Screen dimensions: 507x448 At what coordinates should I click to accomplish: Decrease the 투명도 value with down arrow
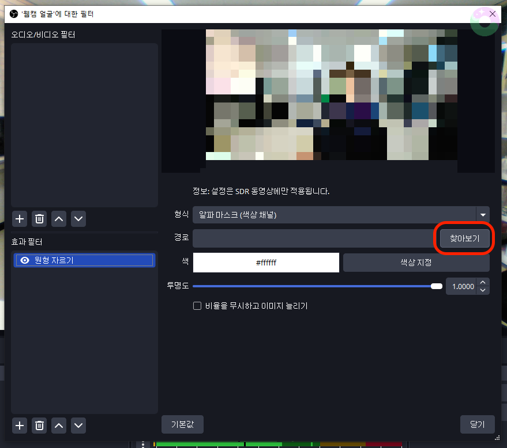(x=483, y=290)
